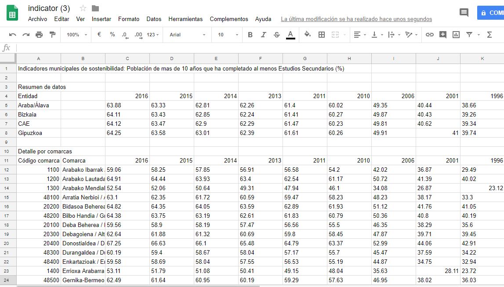Select the Resumen de datos cell
This screenshot has height=287, width=504.
click(x=39, y=87)
